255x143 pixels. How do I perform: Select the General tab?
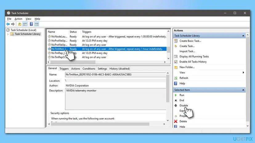(x=52, y=68)
